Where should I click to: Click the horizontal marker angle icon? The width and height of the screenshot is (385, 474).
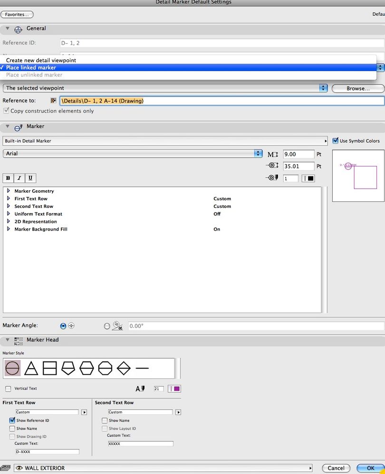71,325
